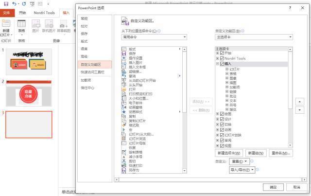
Task: Open the 自定义功能区 主选项卡 dropdown
Action: pos(254,37)
